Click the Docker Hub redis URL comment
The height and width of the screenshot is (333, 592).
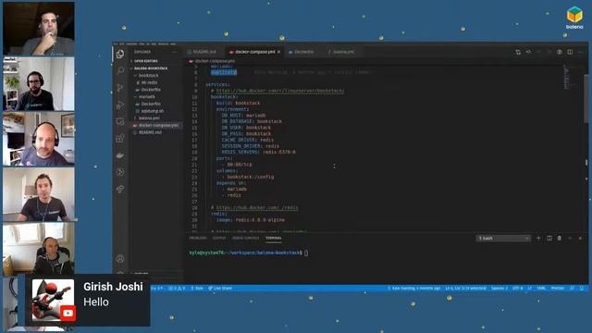click(257, 207)
